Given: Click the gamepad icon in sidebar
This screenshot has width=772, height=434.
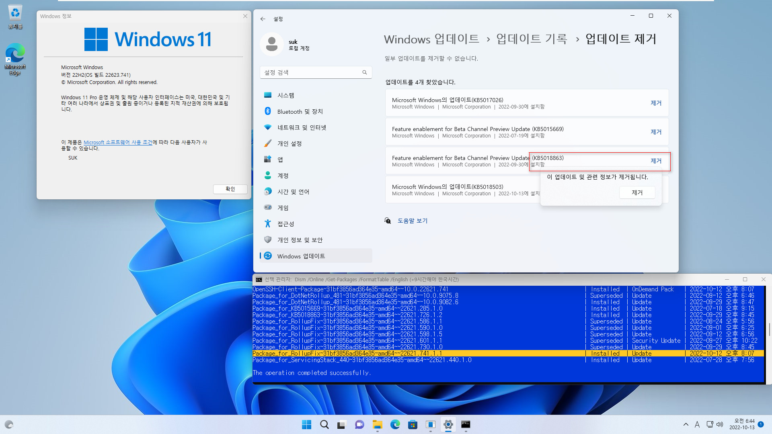Looking at the screenshot, I should 268,207.
